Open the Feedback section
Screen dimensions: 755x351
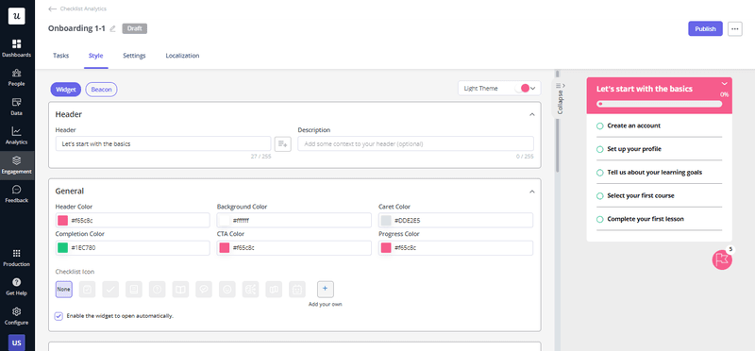point(17,194)
